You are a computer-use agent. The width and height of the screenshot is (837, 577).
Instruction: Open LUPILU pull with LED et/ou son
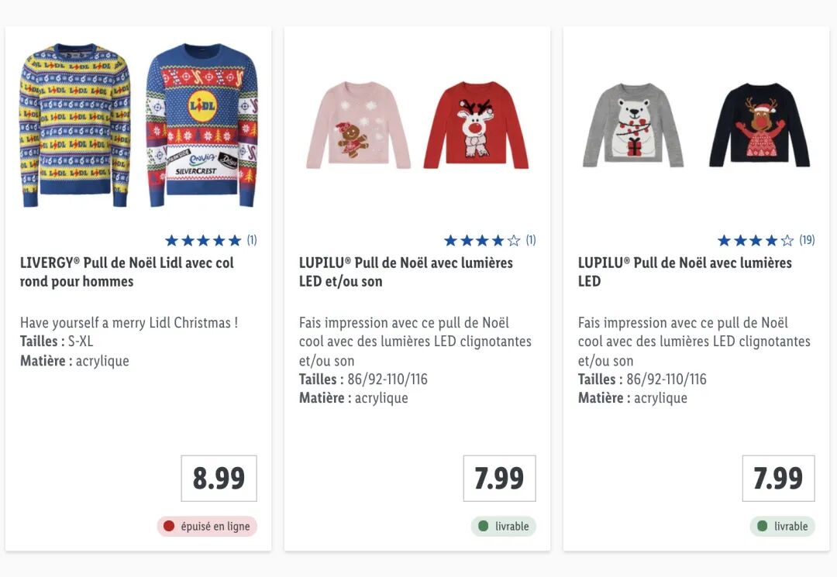click(x=406, y=272)
